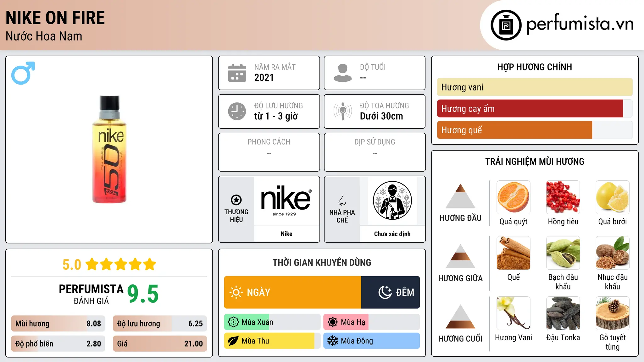Screen dimensions: 644x362
Task: Click the green 9.5 Perfumista score
Action: point(143,294)
